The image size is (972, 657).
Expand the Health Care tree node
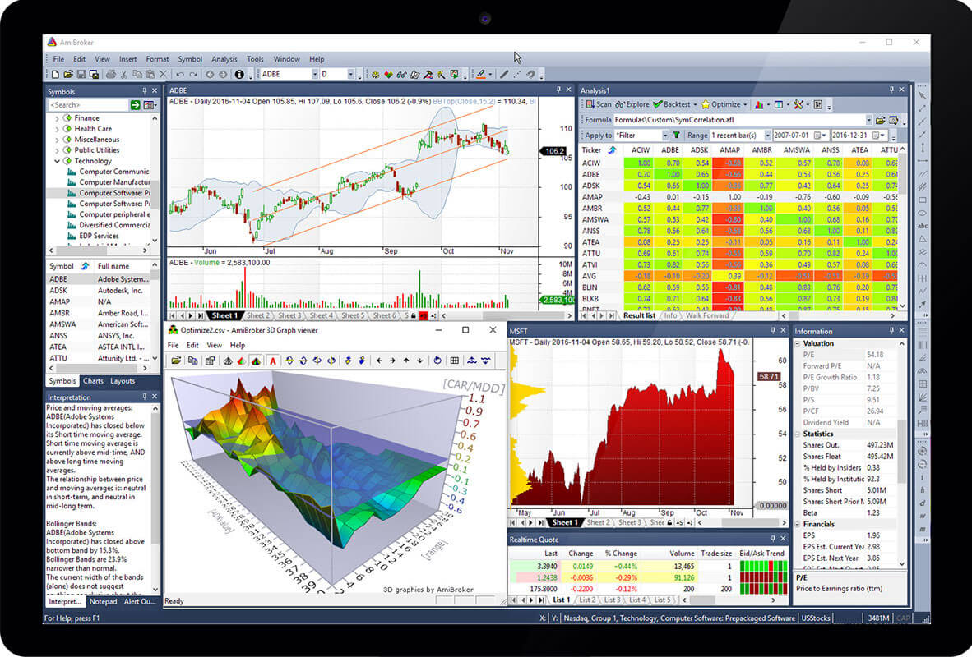(57, 129)
